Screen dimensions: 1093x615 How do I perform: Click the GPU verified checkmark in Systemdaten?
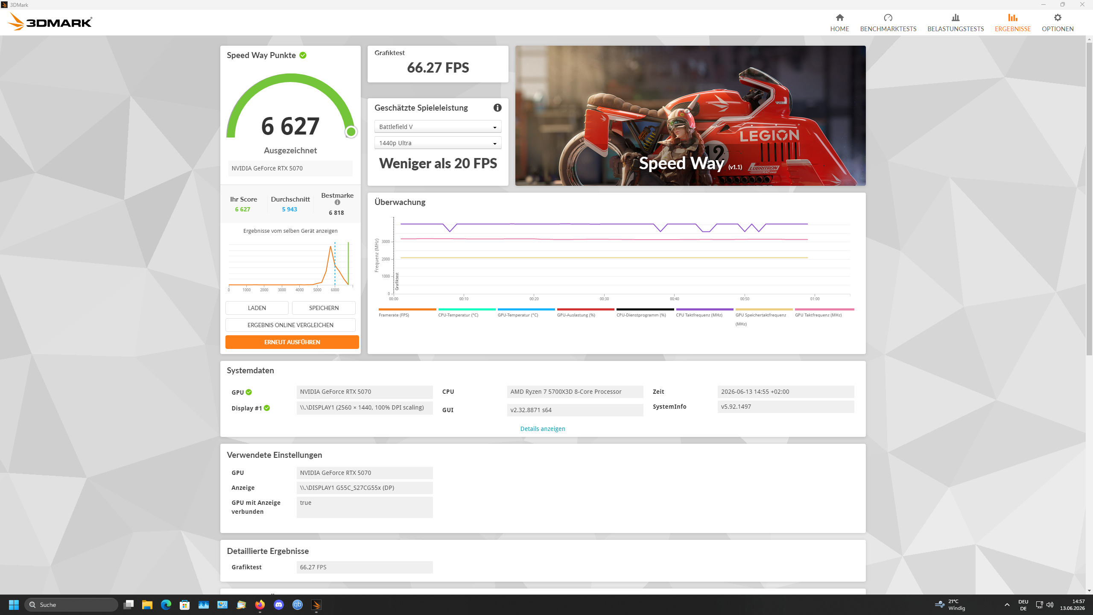[x=249, y=392]
